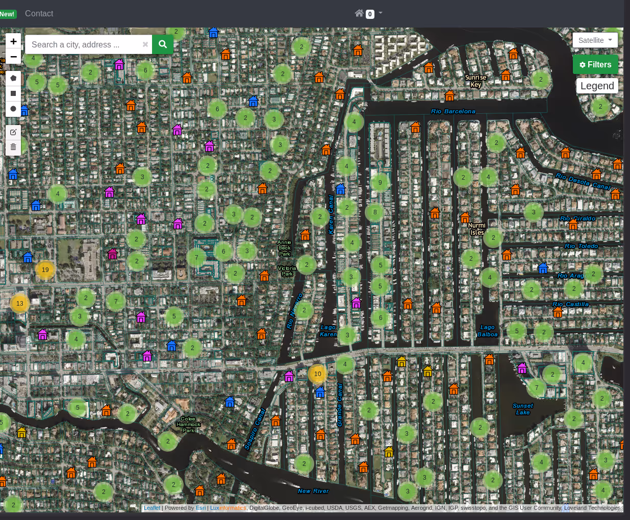Open the Contact menu item

39,14
